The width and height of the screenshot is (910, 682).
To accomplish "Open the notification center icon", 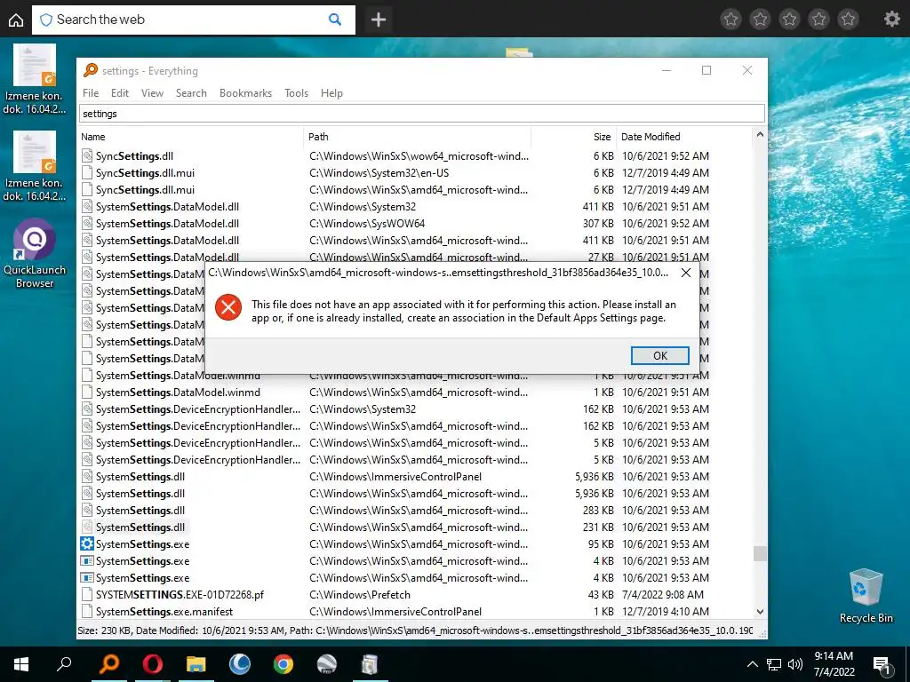I will pyautogui.click(x=882, y=665).
